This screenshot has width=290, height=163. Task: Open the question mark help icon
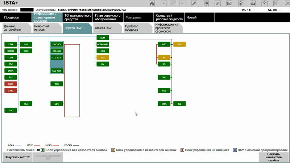pos(264,4)
